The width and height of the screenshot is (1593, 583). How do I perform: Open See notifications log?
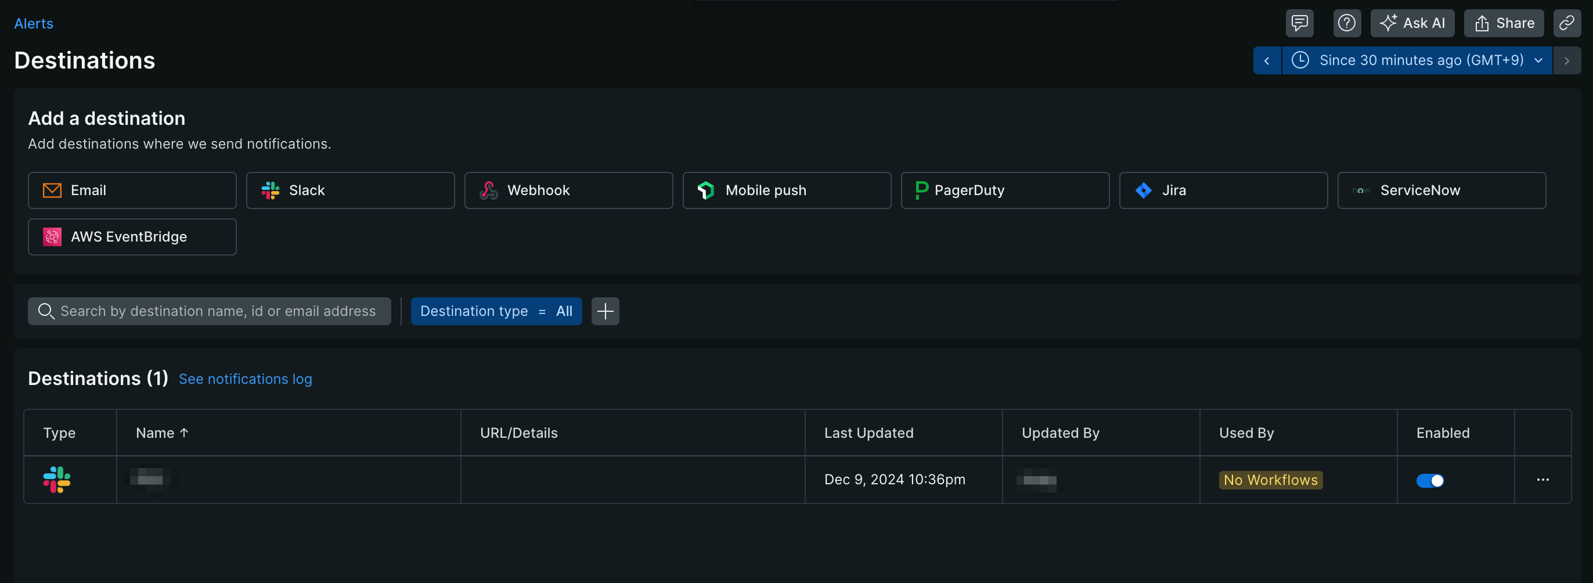(x=245, y=379)
